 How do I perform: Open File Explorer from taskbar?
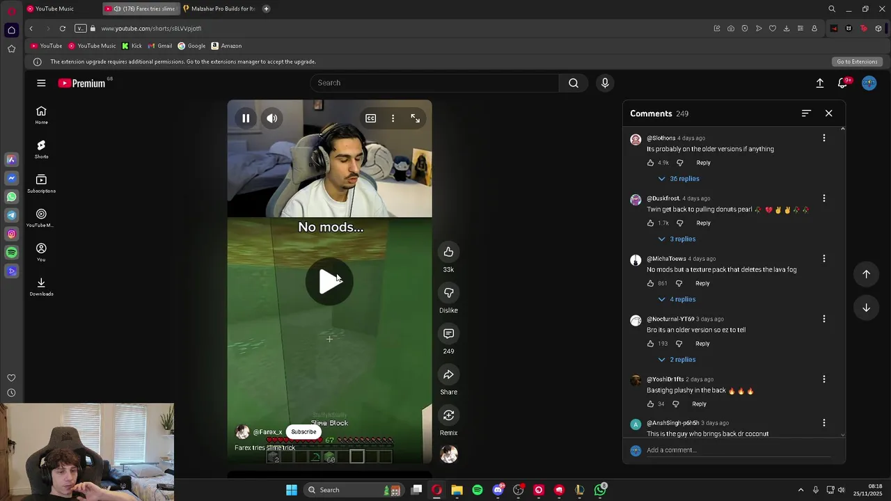(457, 490)
